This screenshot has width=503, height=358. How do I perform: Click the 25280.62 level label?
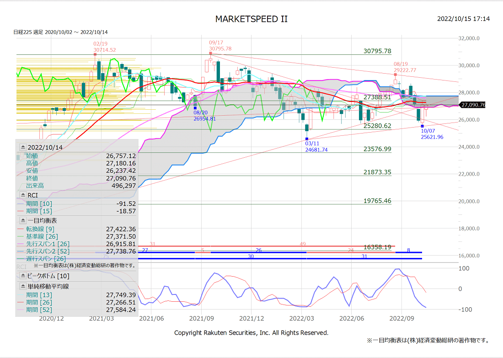tap(377, 126)
